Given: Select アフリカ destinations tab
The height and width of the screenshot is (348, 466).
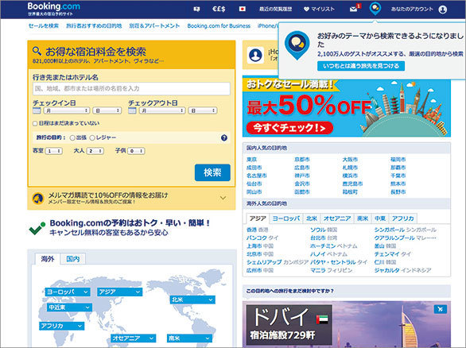Looking at the screenshot, I should (402, 218).
